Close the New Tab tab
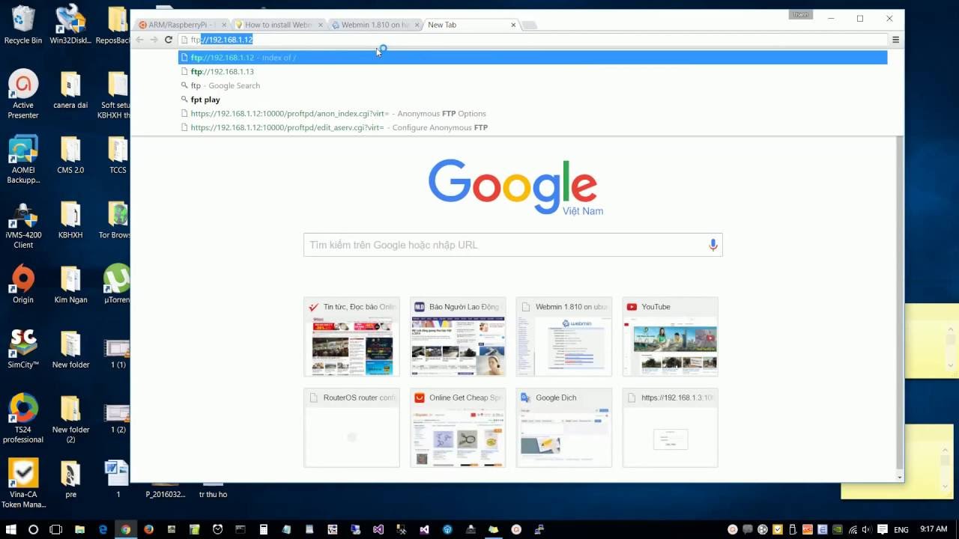The height and width of the screenshot is (539, 959). 513,25
